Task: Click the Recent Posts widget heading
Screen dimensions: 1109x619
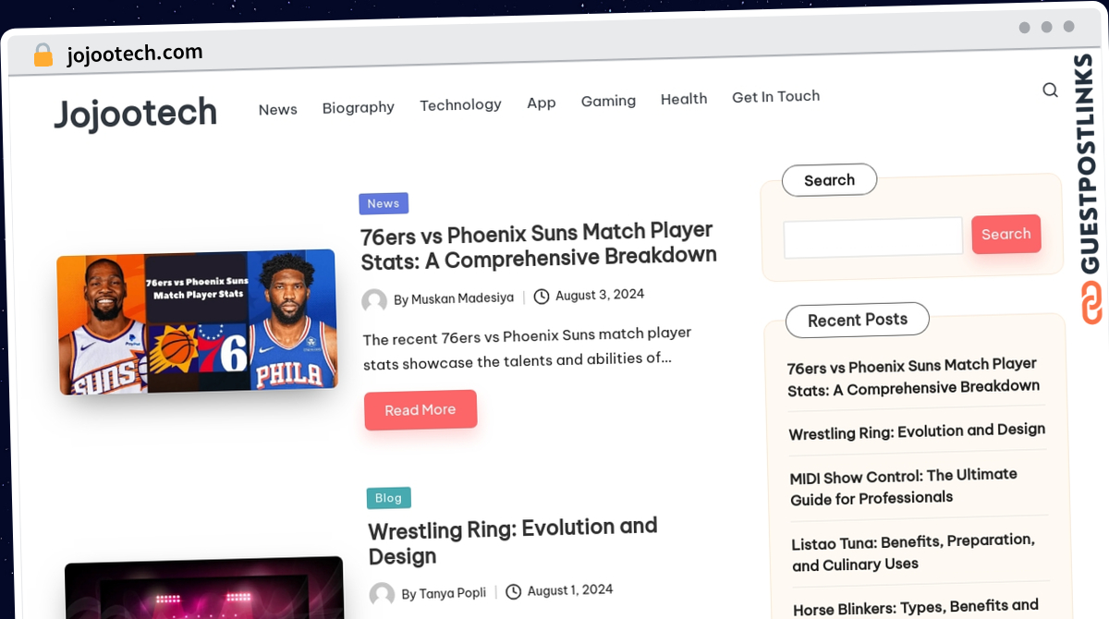Action: 858,320
